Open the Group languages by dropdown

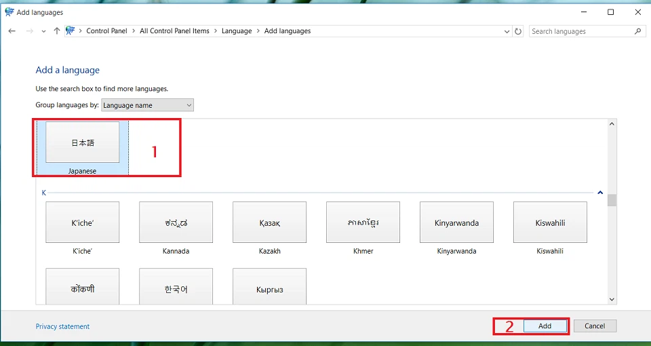click(147, 105)
